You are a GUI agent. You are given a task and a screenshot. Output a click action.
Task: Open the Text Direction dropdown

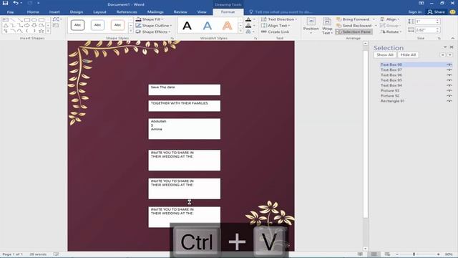(x=279, y=19)
